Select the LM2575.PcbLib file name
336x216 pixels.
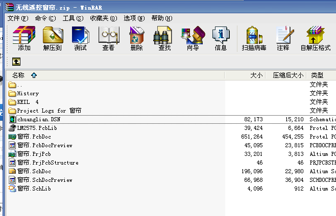click(37, 128)
